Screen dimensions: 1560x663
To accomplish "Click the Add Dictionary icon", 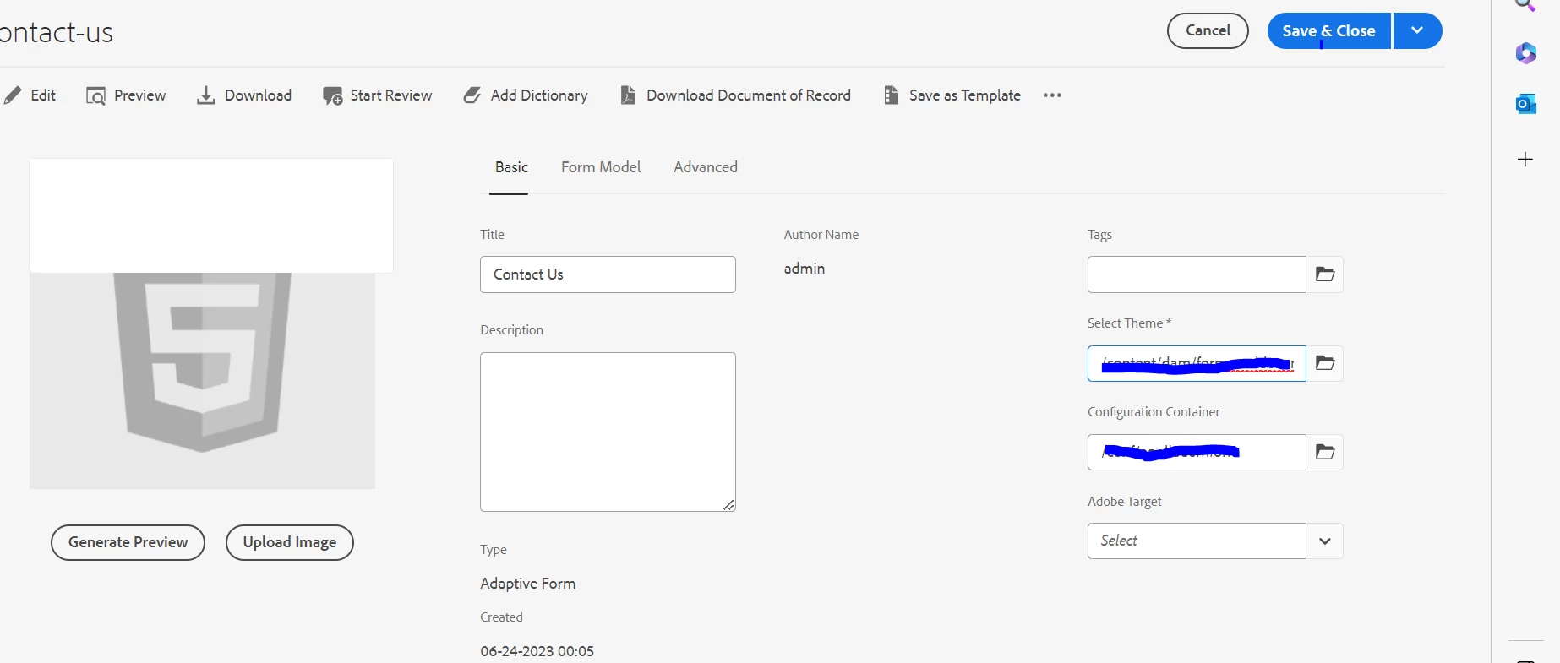I will [472, 95].
